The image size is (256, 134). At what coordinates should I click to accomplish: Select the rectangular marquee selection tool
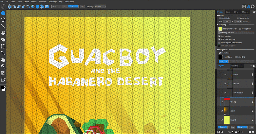pyautogui.click(x=3, y=46)
